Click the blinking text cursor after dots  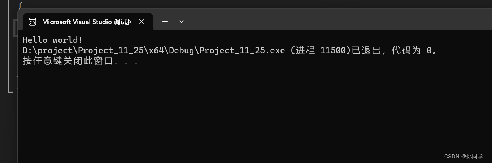point(139,61)
